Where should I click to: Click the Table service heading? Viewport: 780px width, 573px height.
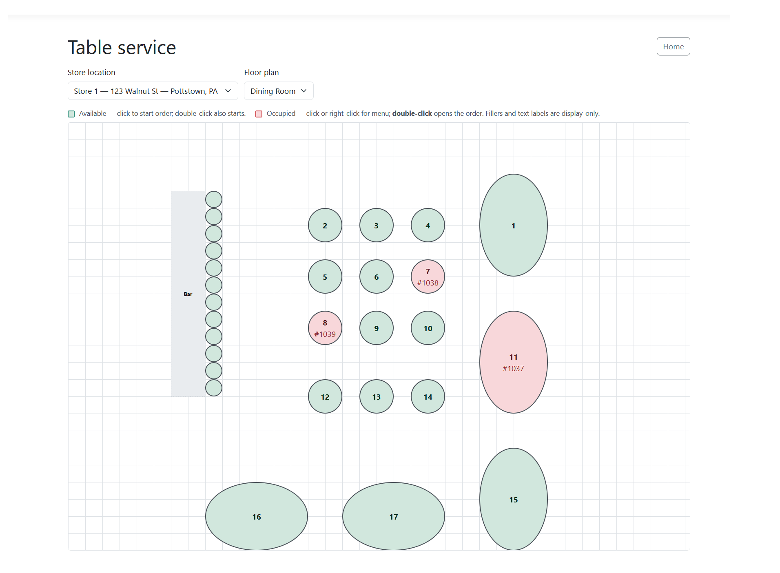click(x=122, y=47)
